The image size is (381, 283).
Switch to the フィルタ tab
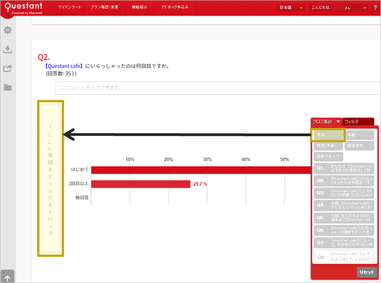(x=358, y=122)
